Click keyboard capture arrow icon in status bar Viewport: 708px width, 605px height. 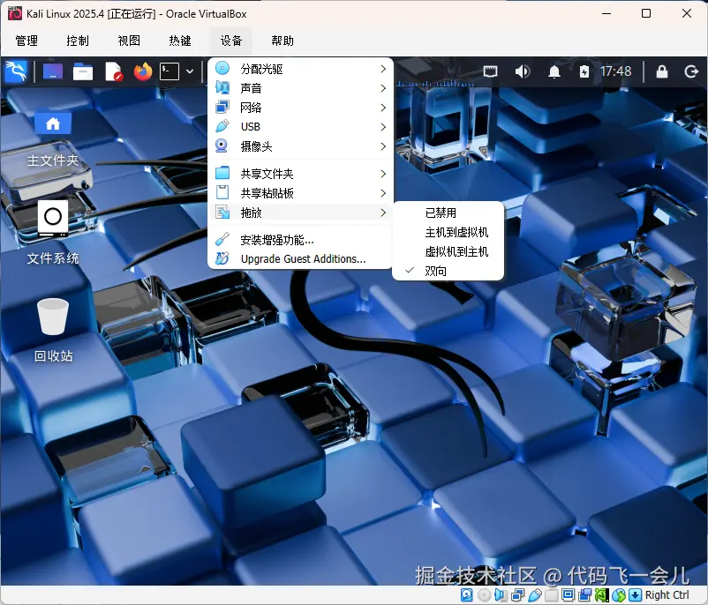[x=635, y=595]
